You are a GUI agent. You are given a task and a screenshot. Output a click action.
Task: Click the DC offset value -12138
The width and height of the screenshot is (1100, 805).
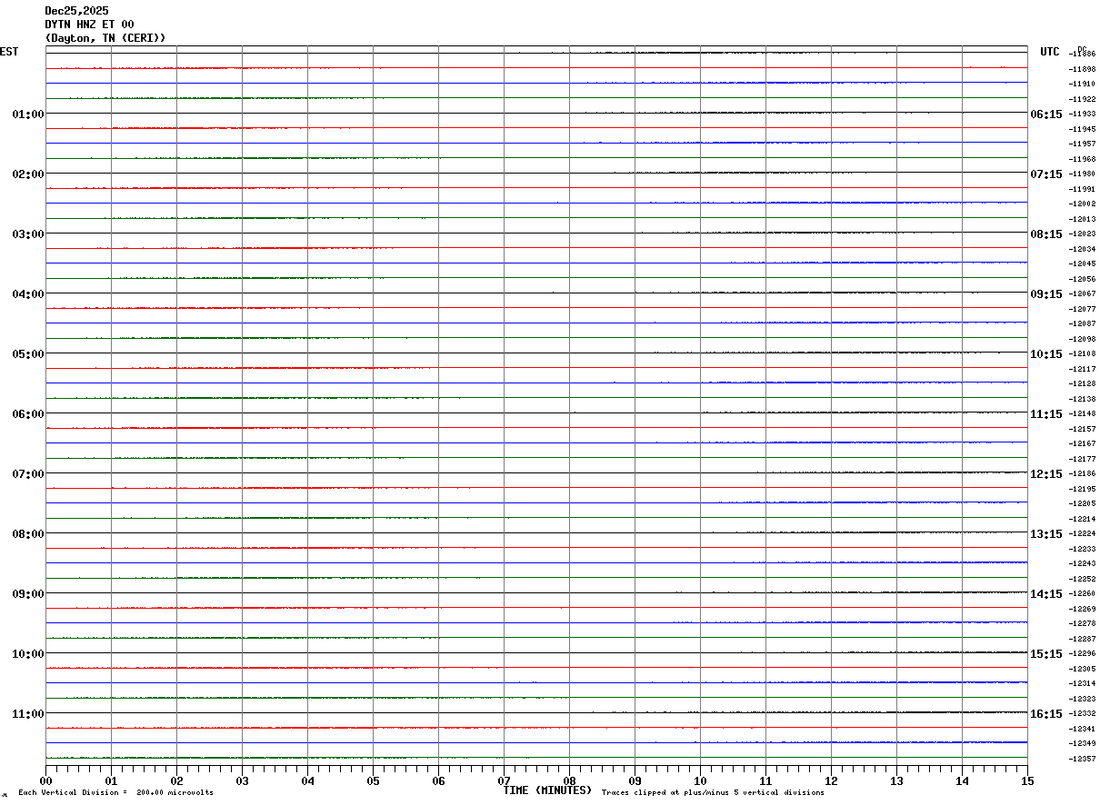point(1082,399)
